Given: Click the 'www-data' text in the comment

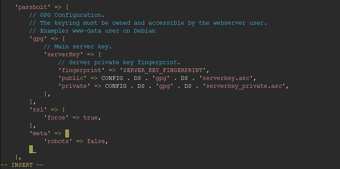Looking at the screenshot, I should [x=87, y=31].
